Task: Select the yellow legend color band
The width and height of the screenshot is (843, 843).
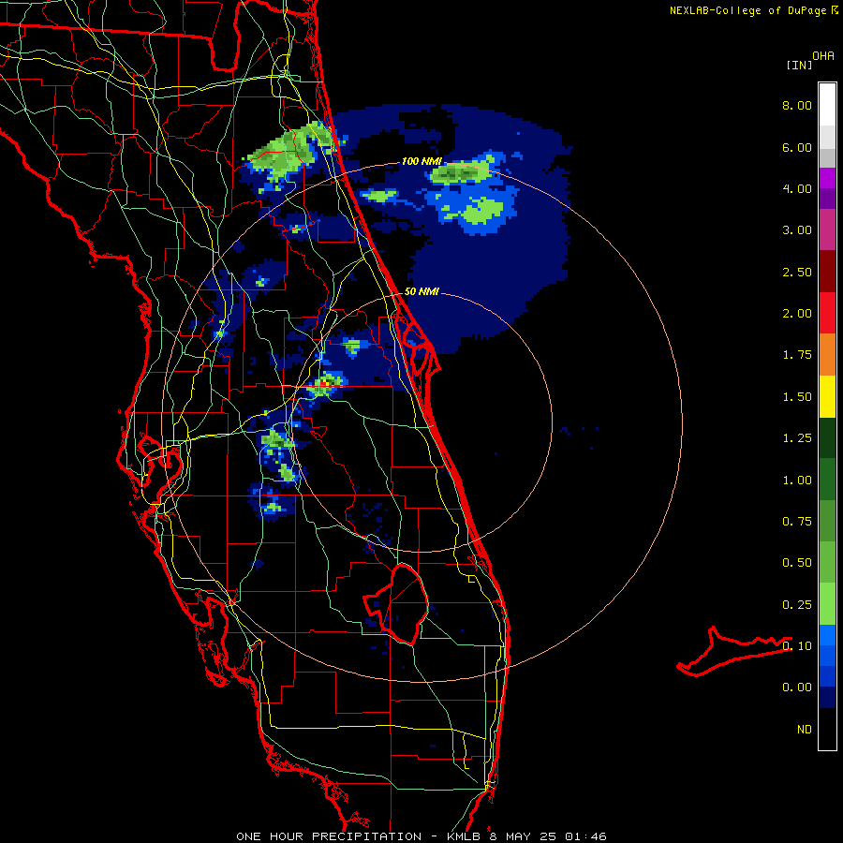Action: [827, 397]
